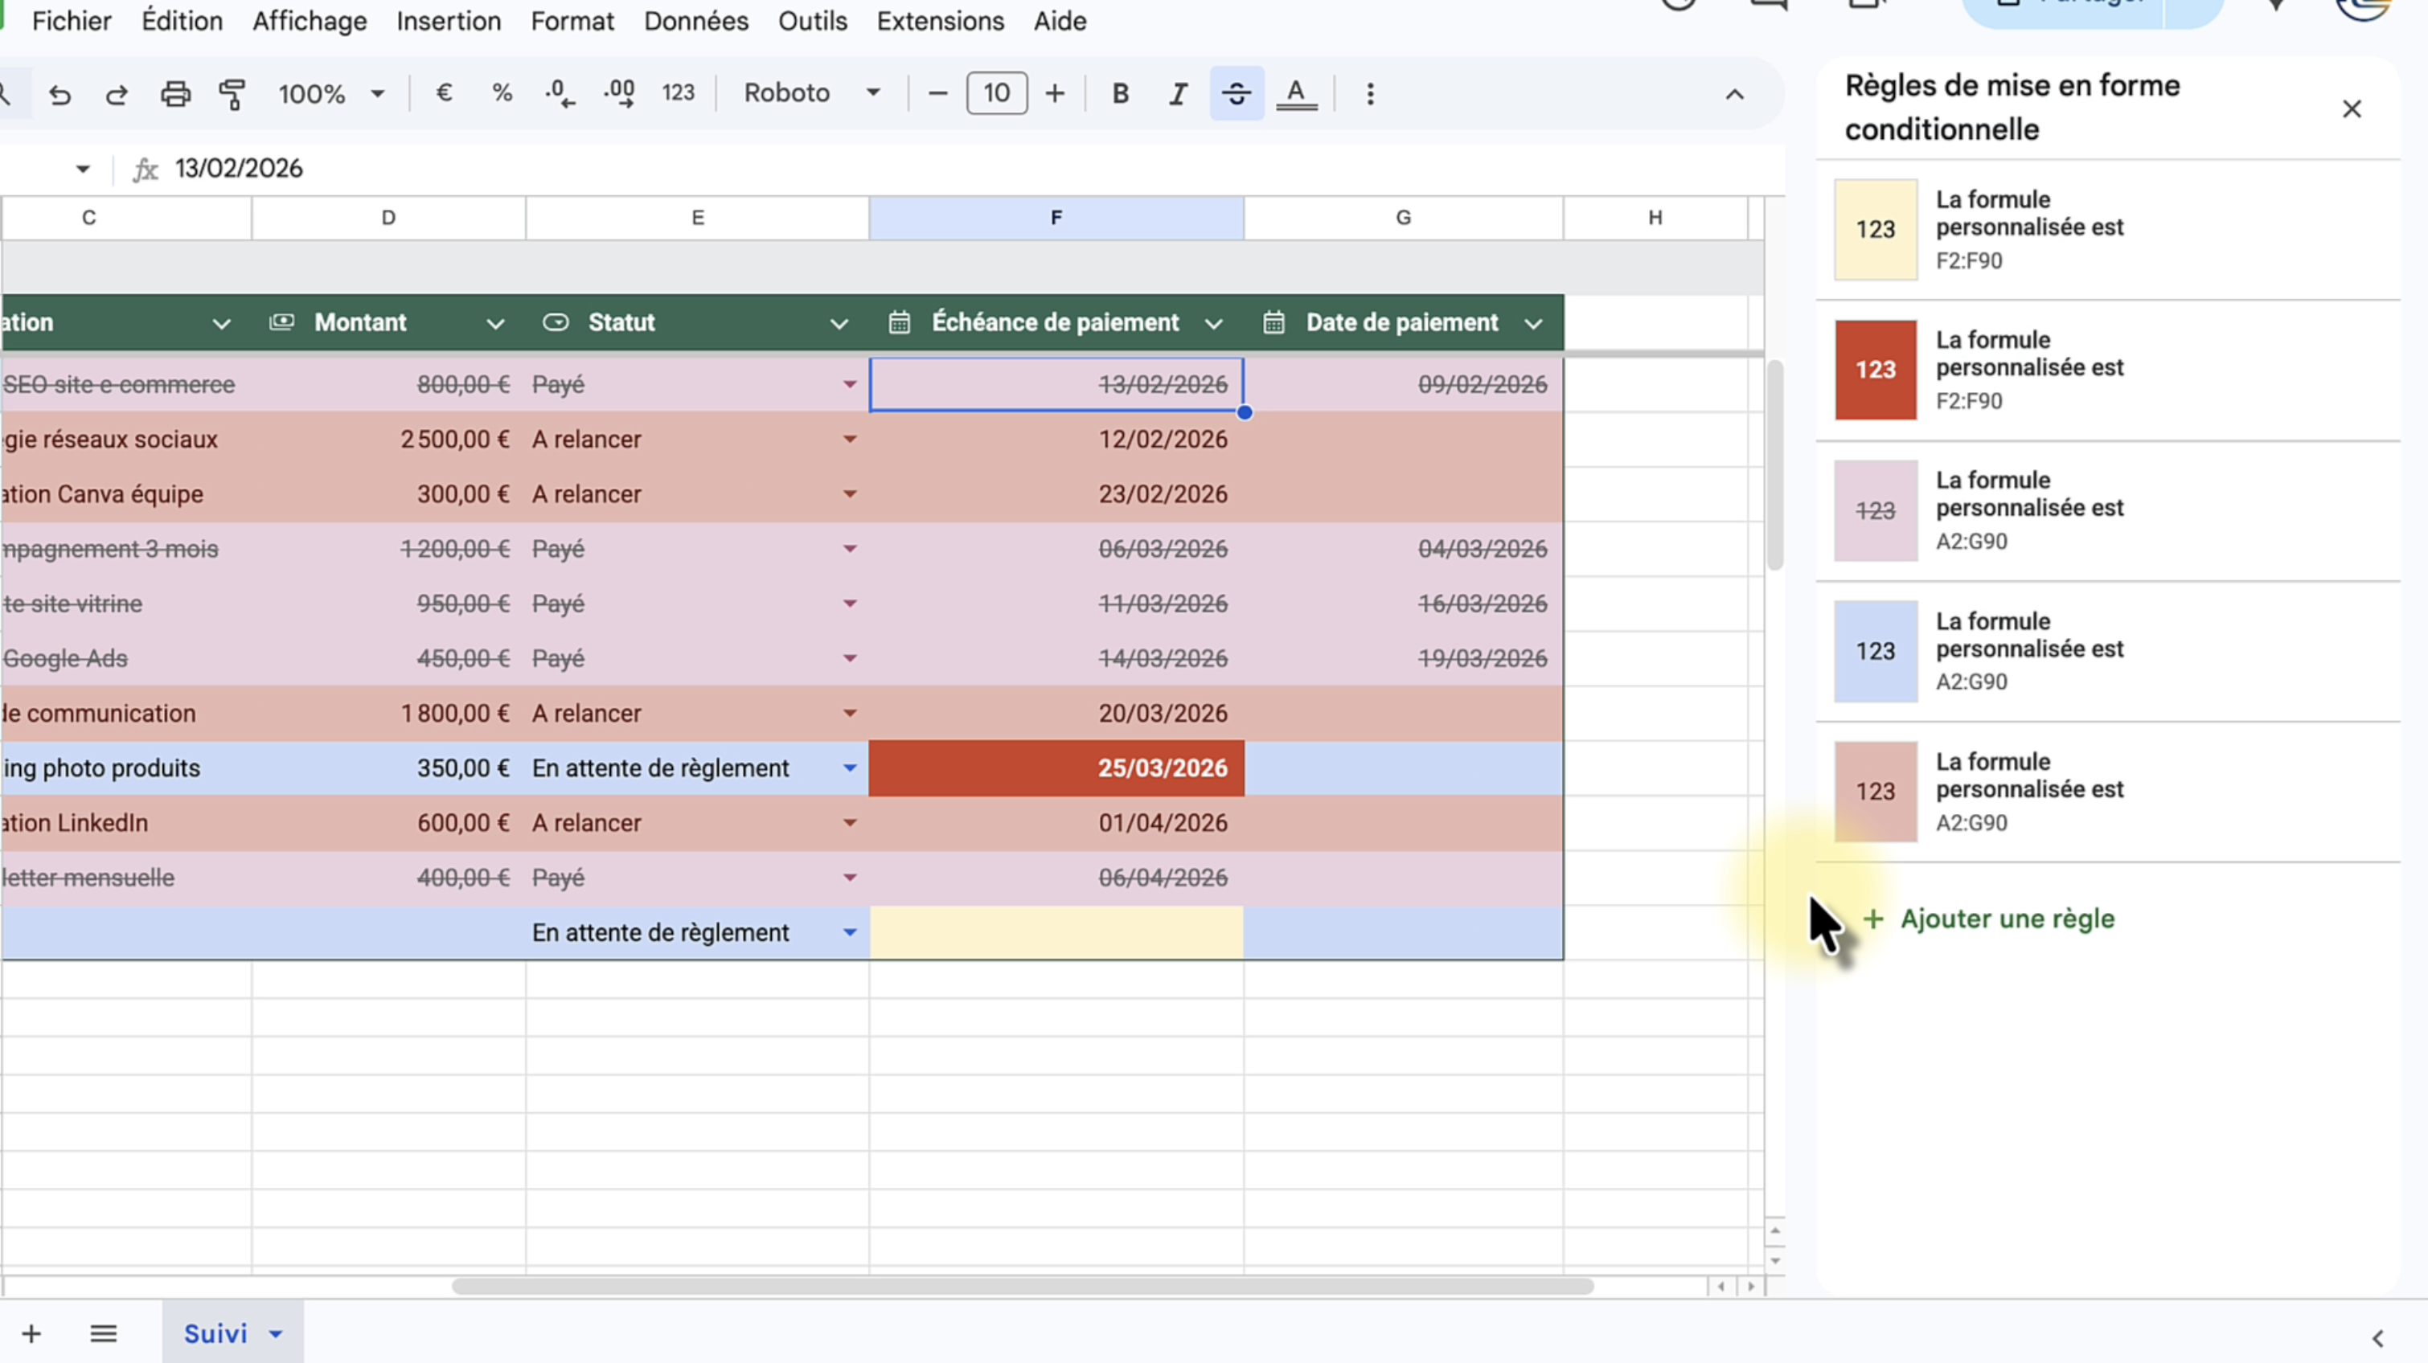Screen dimensions: 2428x1363
Task: Click the print icon
Action: tap(175, 94)
